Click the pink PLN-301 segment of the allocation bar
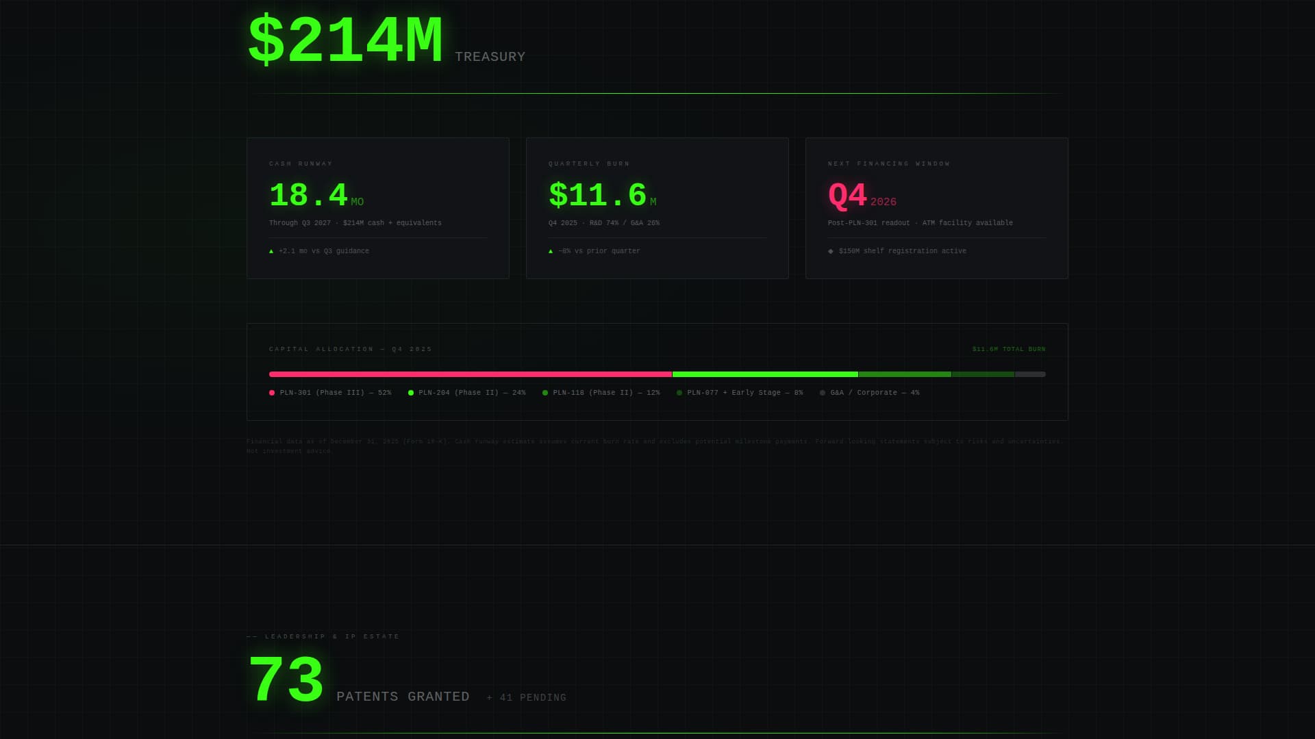Viewport: 1315px width, 739px height. 471,374
